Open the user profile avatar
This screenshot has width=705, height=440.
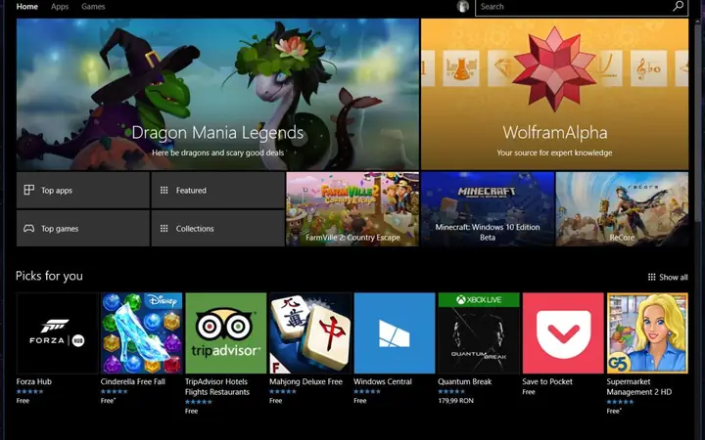tap(462, 7)
